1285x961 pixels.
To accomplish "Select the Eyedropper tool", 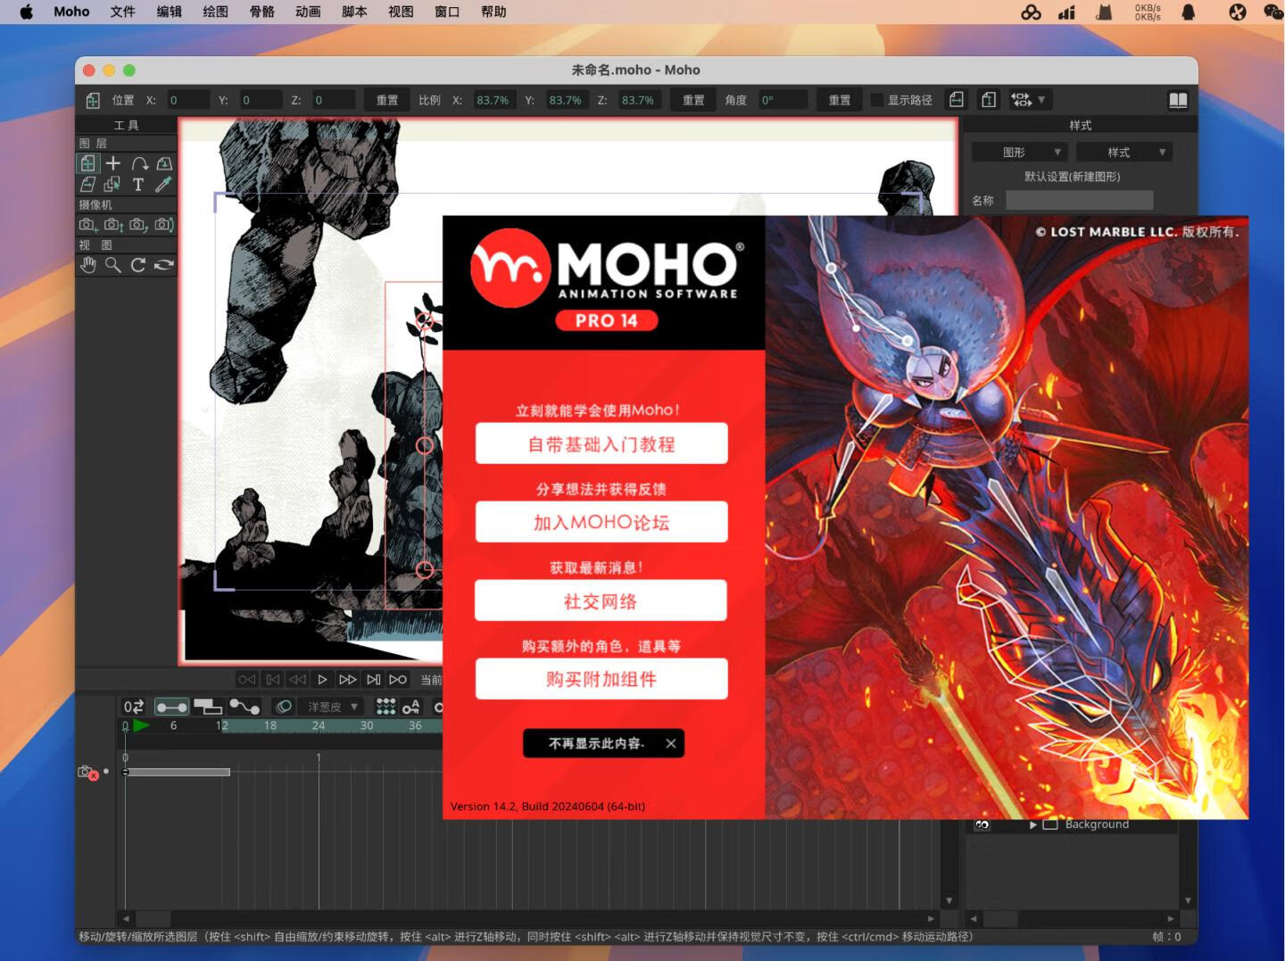I will [x=162, y=184].
